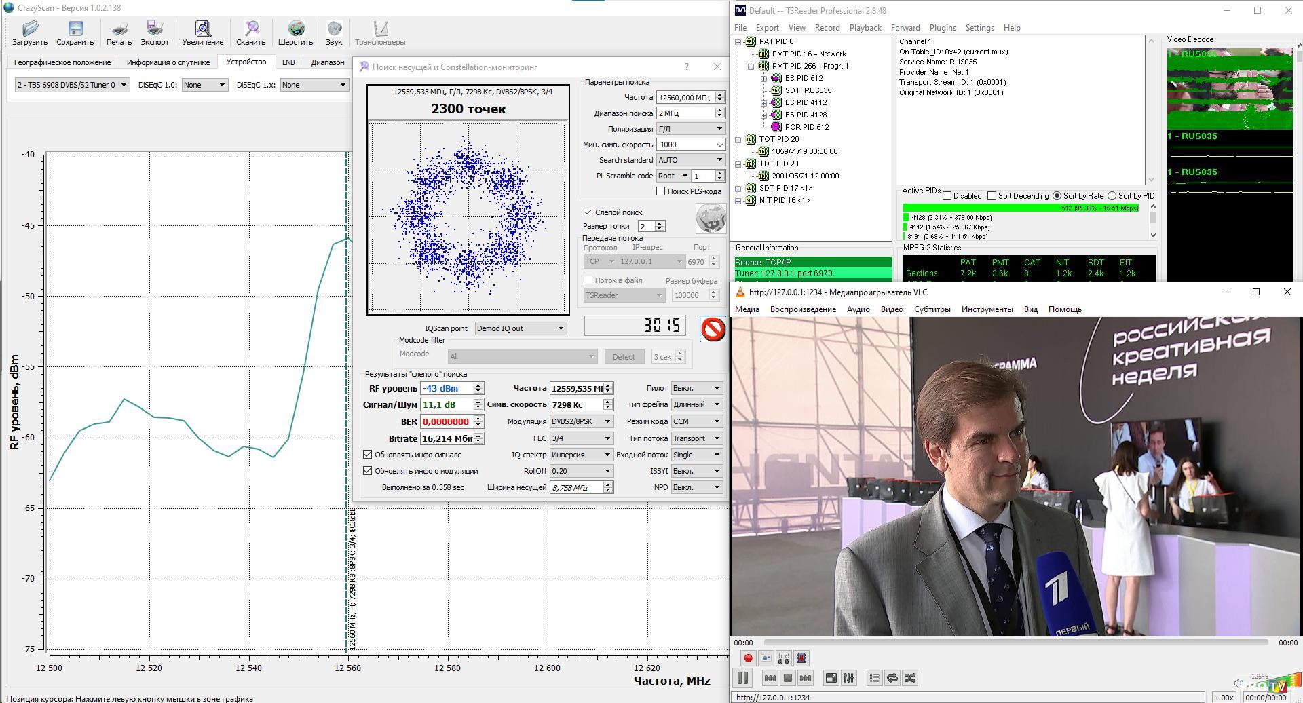Viewport: 1303px width, 703px height.
Task: Switch to the LNB tab
Action: click(288, 62)
